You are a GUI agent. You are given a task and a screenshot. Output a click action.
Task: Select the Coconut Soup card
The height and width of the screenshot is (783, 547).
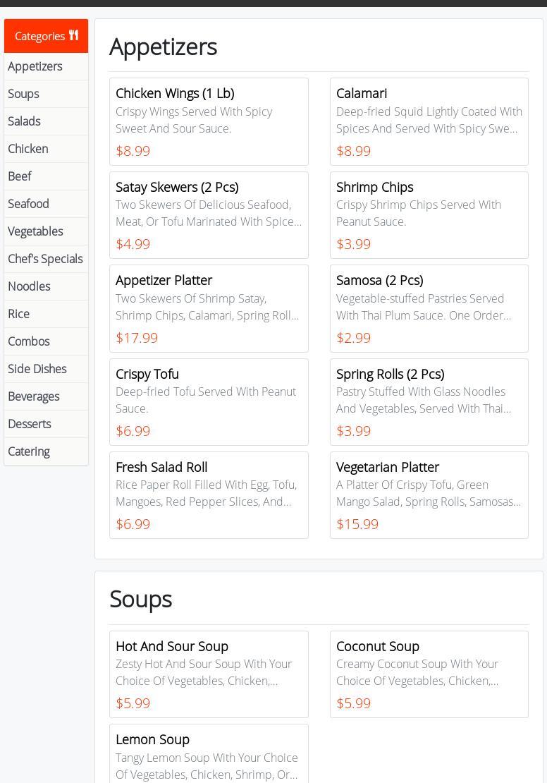pyautogui.click(x=429, y=674)
